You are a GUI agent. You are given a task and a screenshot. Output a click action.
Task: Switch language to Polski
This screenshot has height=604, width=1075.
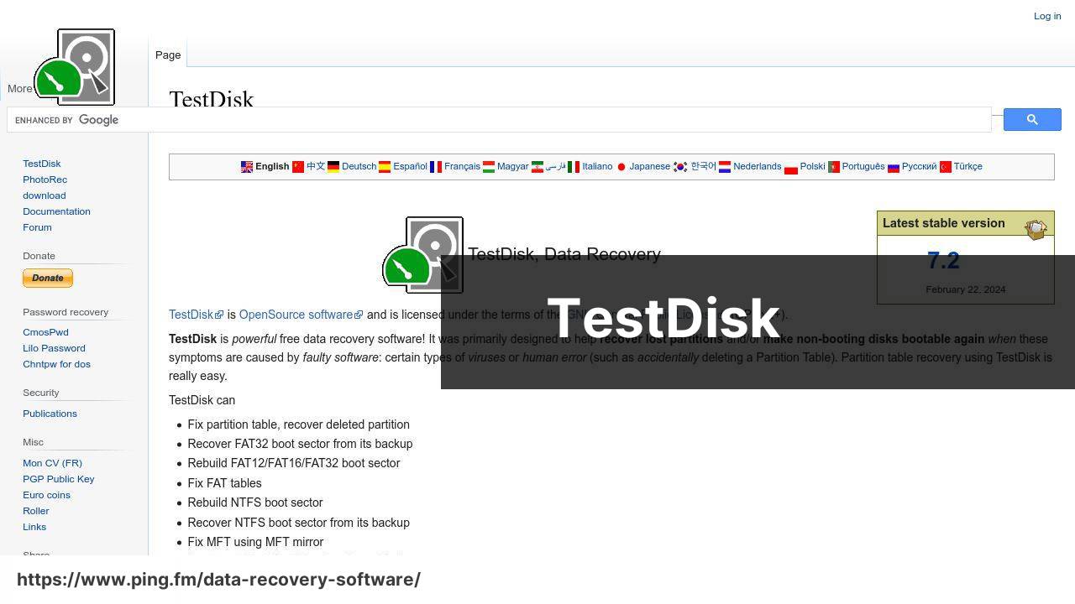(x=812, y=166)
